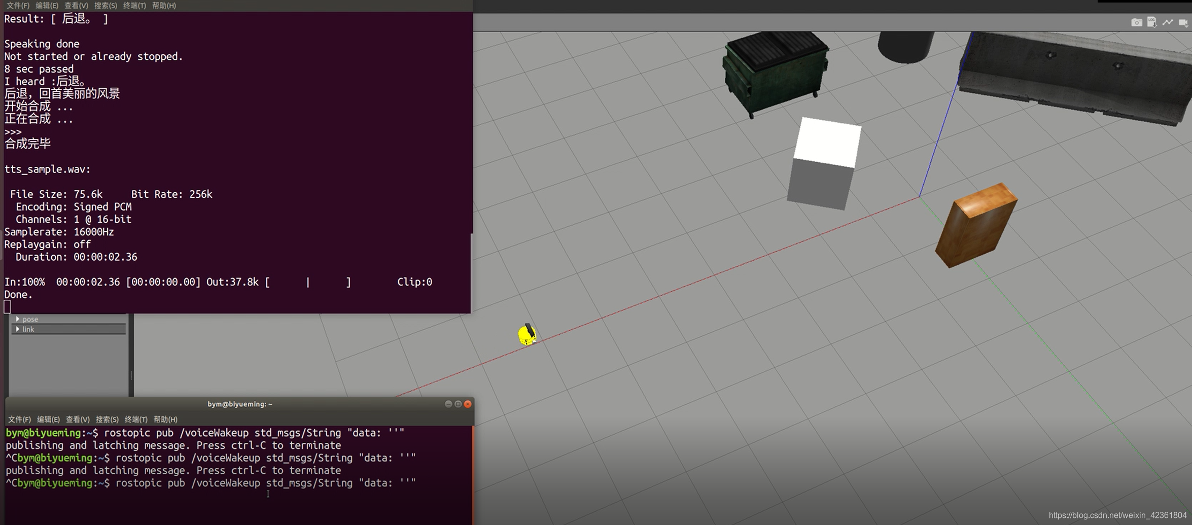This screenshot has width=1192, height=525.
Task: Open 编辑(E) menu in bym@biyueming terminal
Action: click(x=48, y=419)
